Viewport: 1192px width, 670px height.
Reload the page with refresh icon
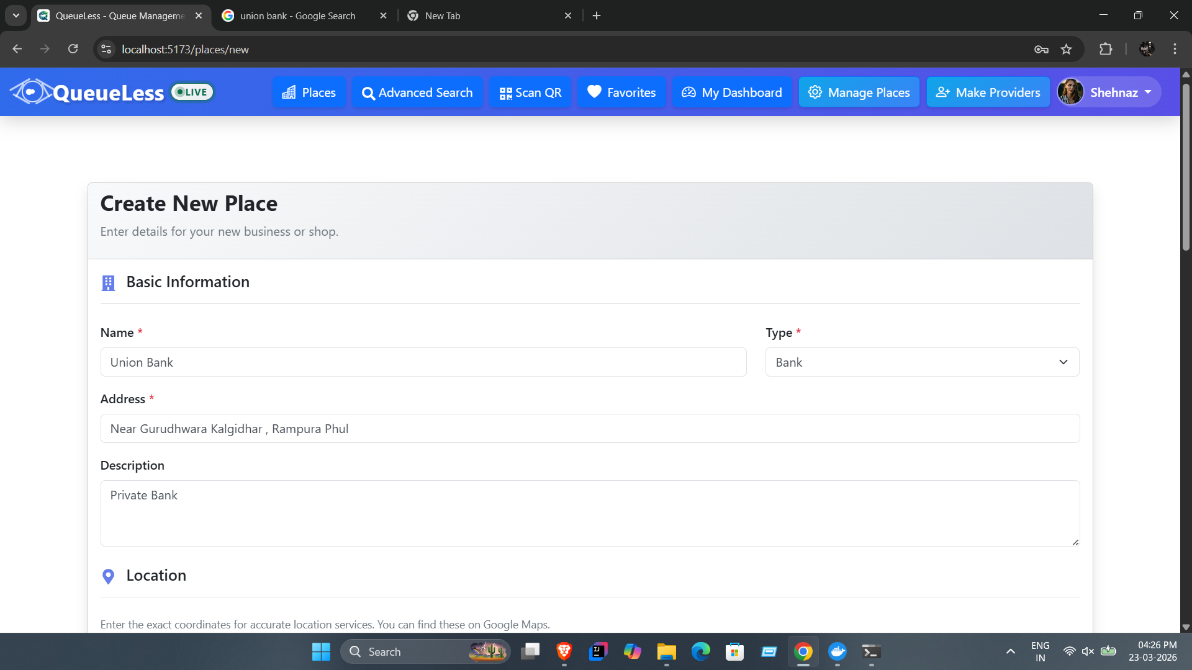pyautogui.click(x=73, y=49)
